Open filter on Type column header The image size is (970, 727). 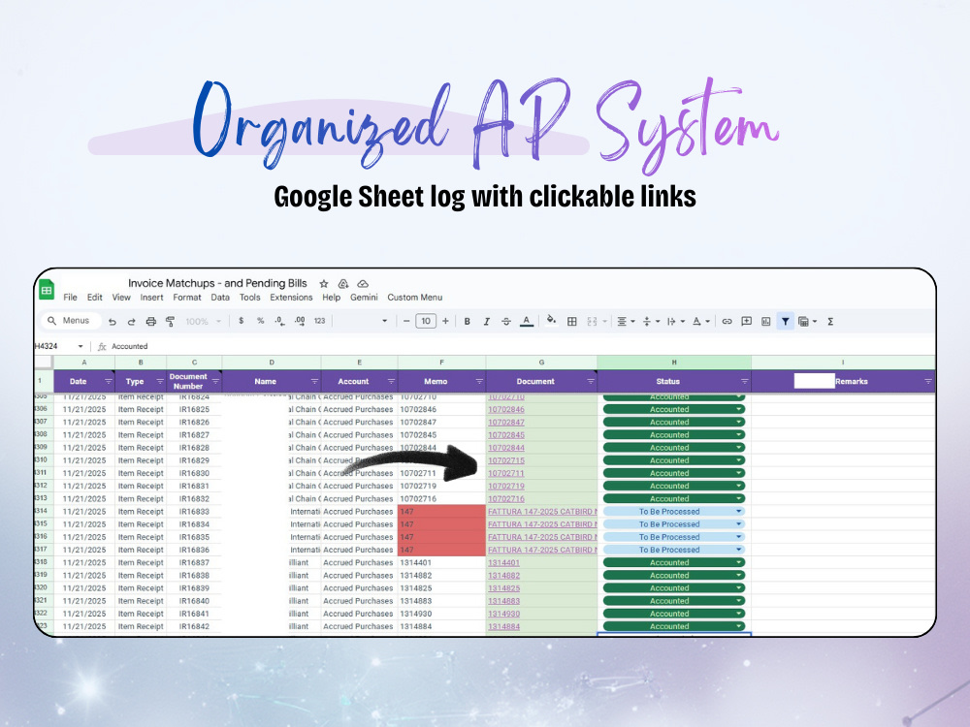click(160, 381)
